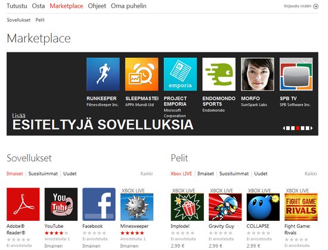Open the Fight Game: Rivals thumbnail
Image resolution: width=328 pixels, height=250 pixels.
(x=301, y=207)
